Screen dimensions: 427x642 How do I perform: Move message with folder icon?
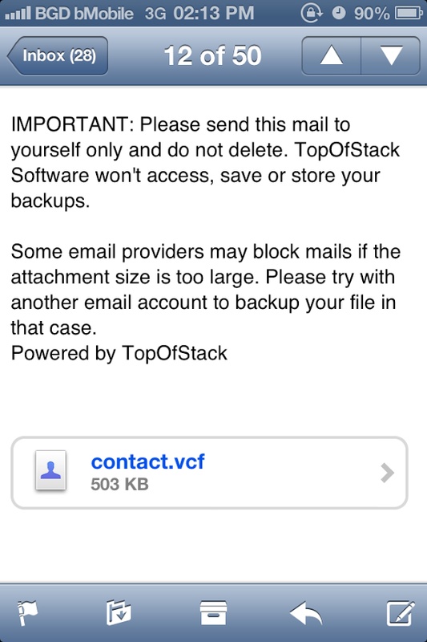click(119, 612)
